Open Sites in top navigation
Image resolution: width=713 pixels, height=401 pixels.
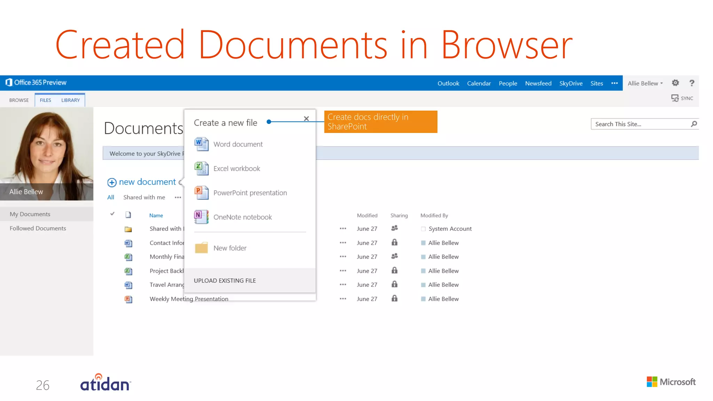point(597,83)
